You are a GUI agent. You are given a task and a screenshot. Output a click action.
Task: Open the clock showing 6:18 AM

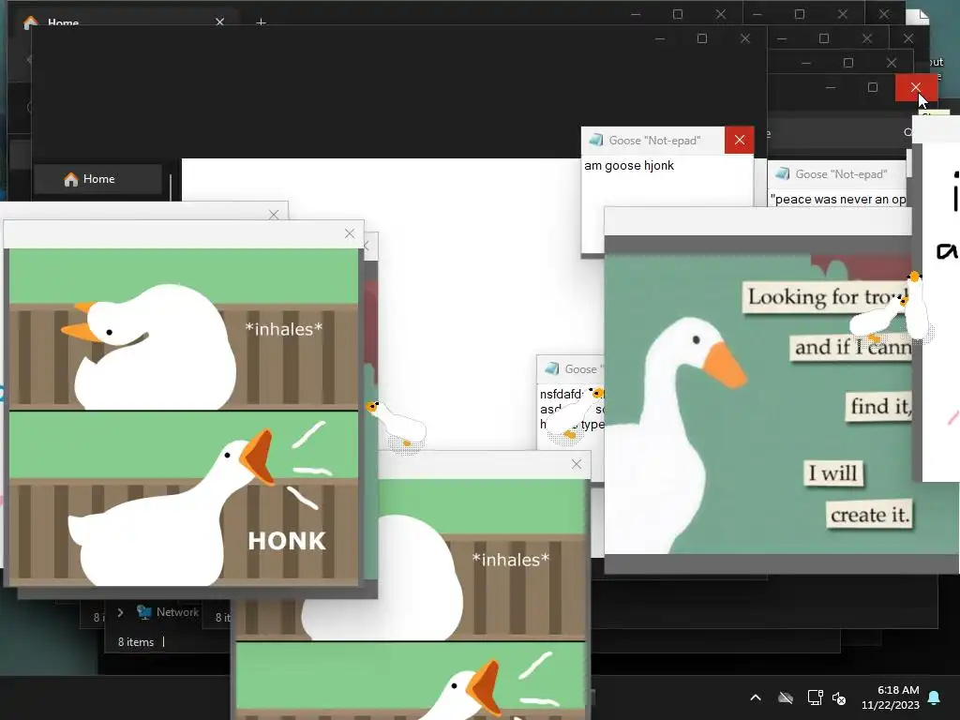click(x=891, y=697)
